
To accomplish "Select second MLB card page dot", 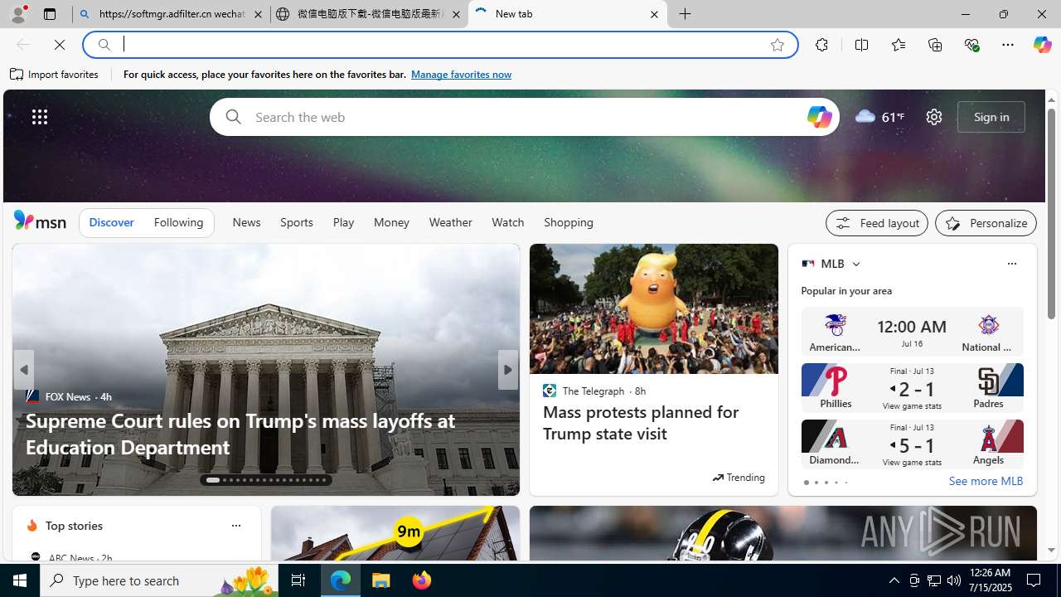I will (816, 483).
